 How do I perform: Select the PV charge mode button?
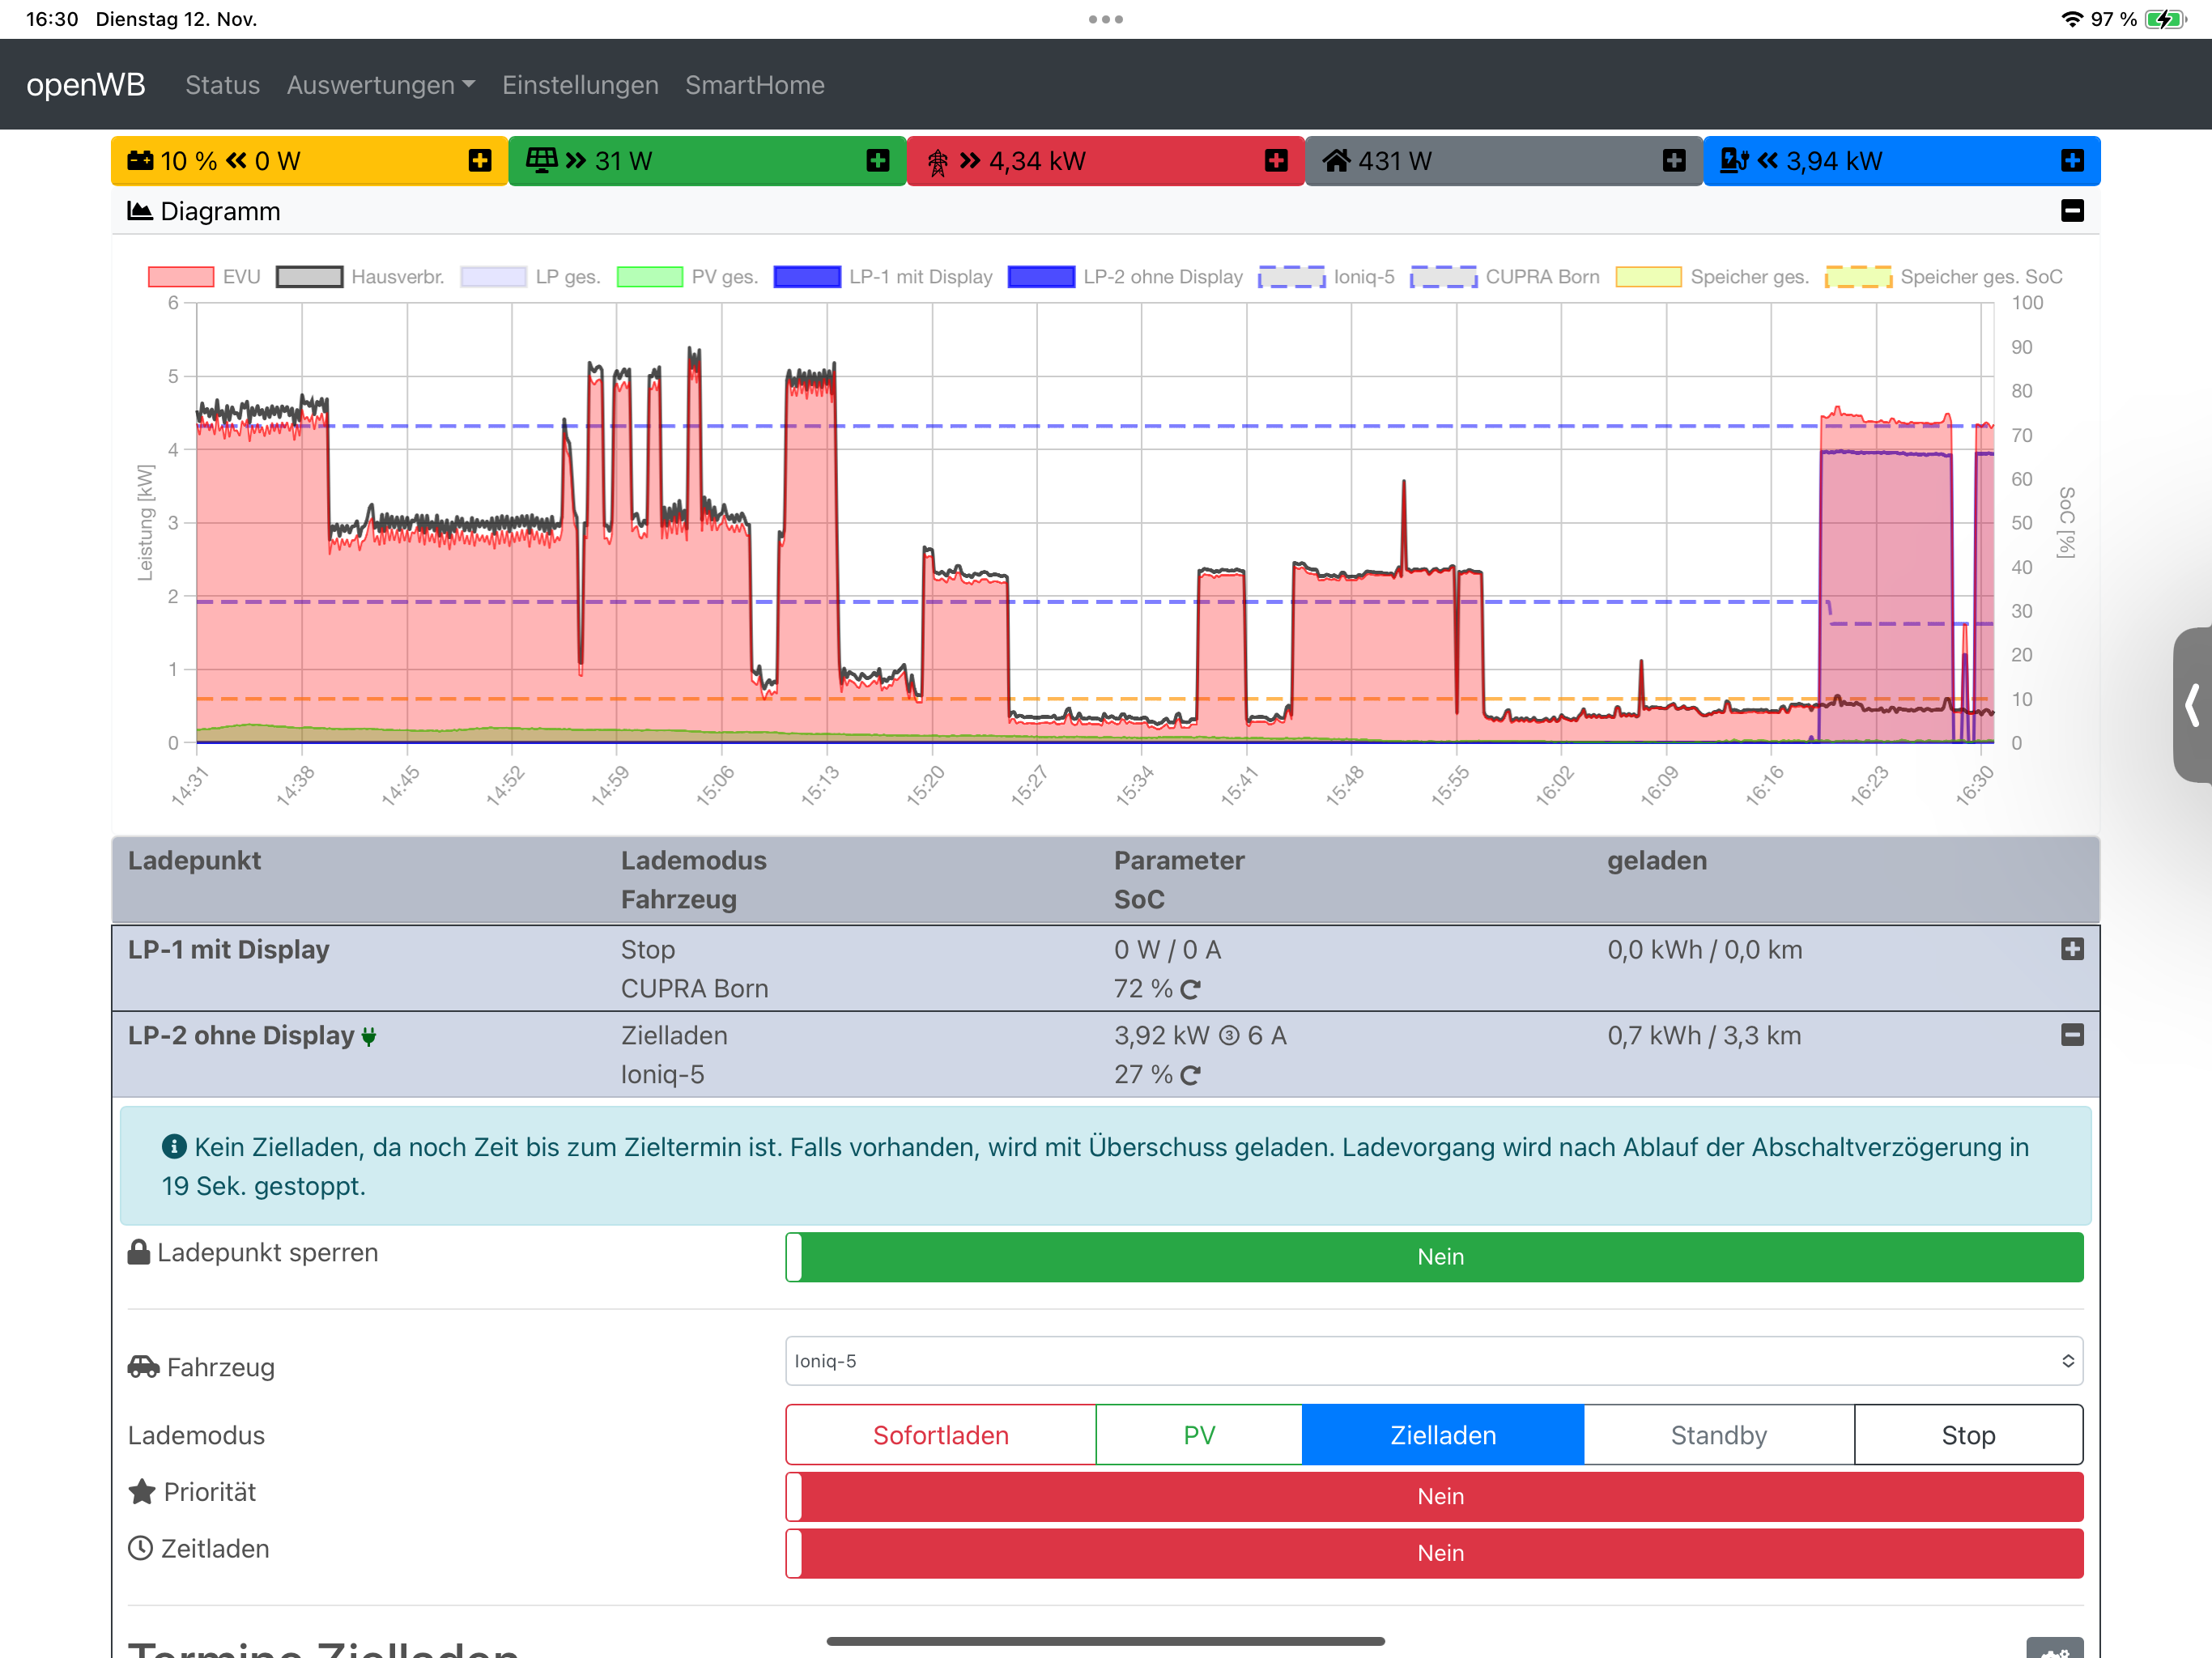[1198, 1435]
